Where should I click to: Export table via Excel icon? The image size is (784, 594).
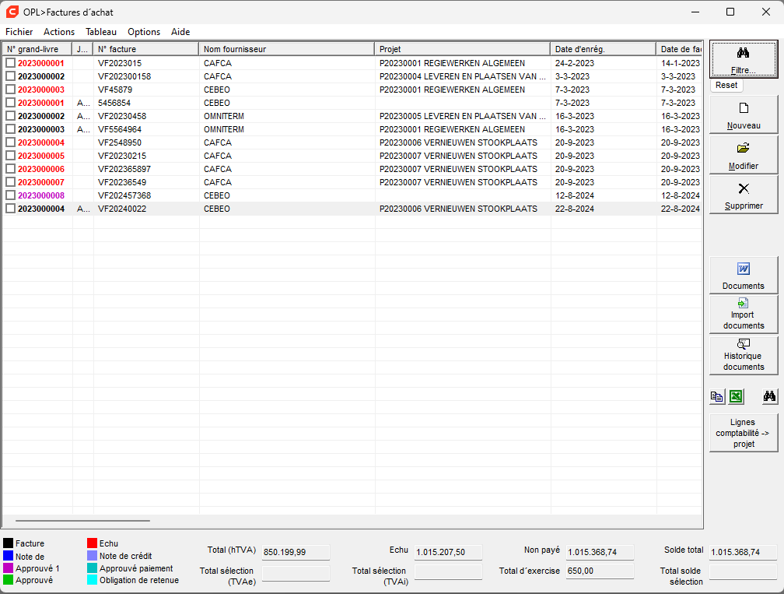point(736,397)
